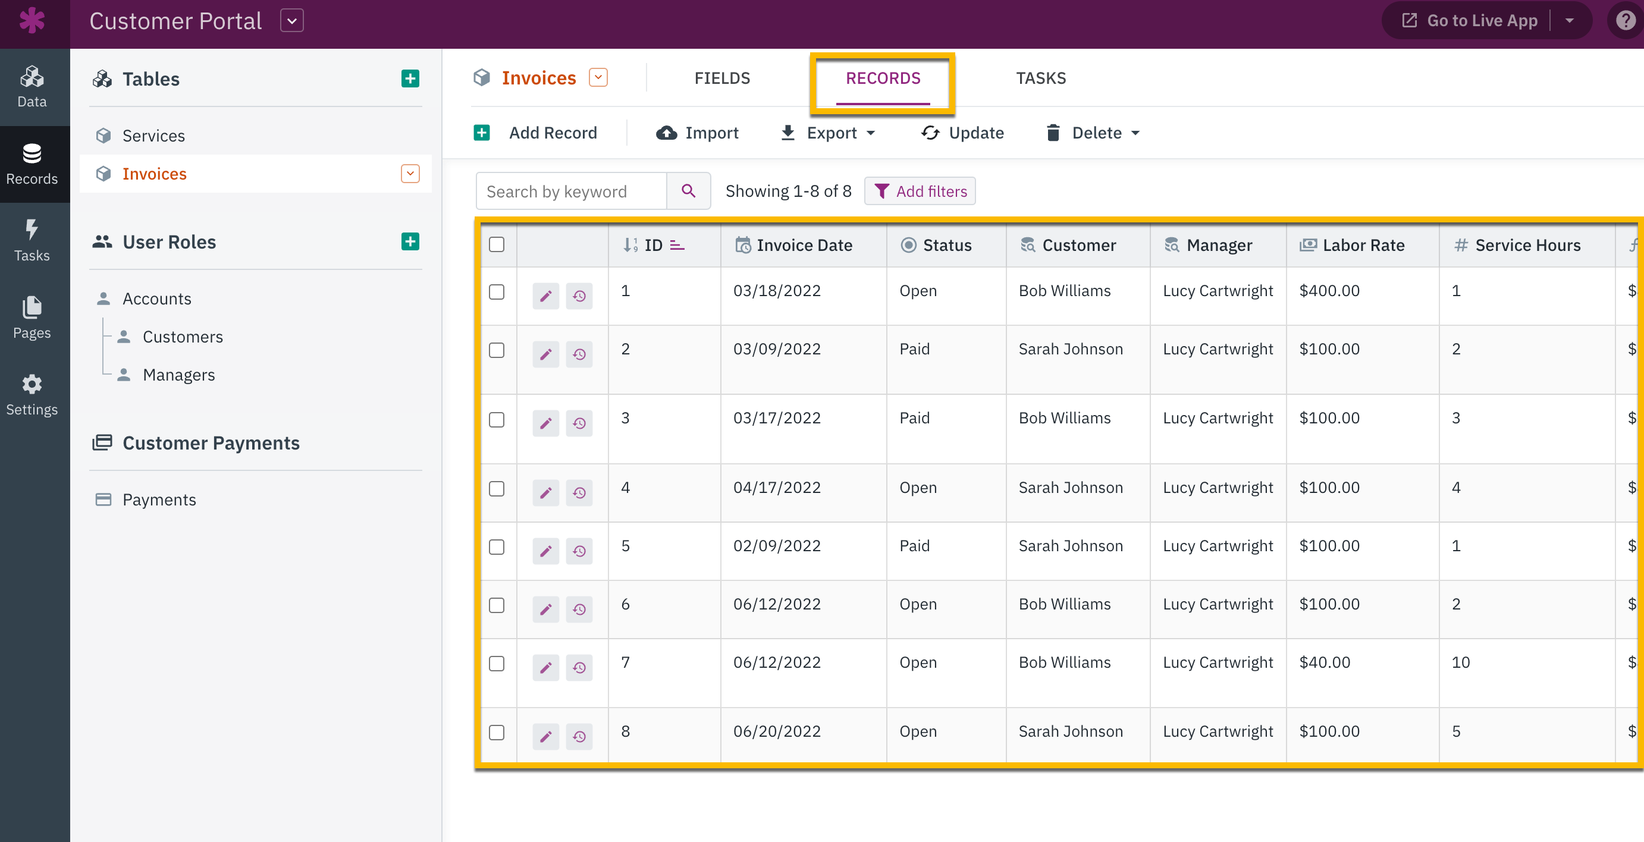View history of invoice record 1

pyautogui.click(x=579, y=296)
